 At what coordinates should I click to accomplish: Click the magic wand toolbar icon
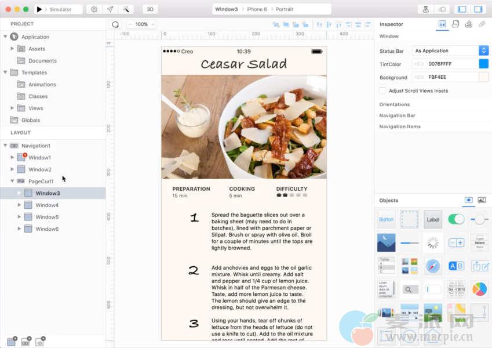125,9
